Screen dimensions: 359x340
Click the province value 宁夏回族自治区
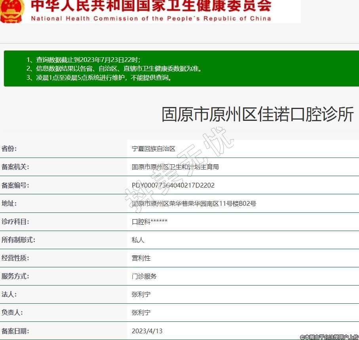pos(153,149)
